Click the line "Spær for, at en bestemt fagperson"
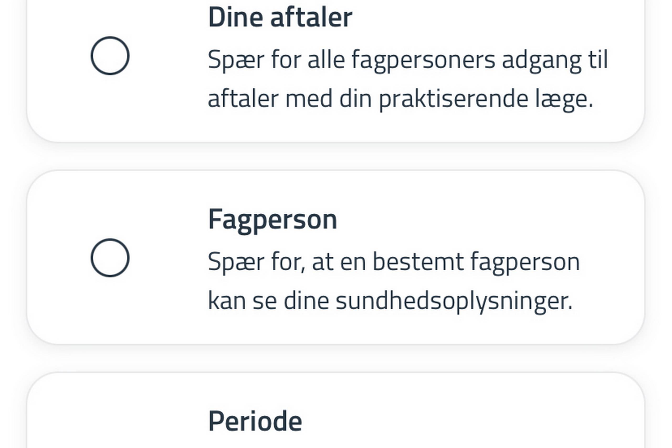 click(394, 262)
